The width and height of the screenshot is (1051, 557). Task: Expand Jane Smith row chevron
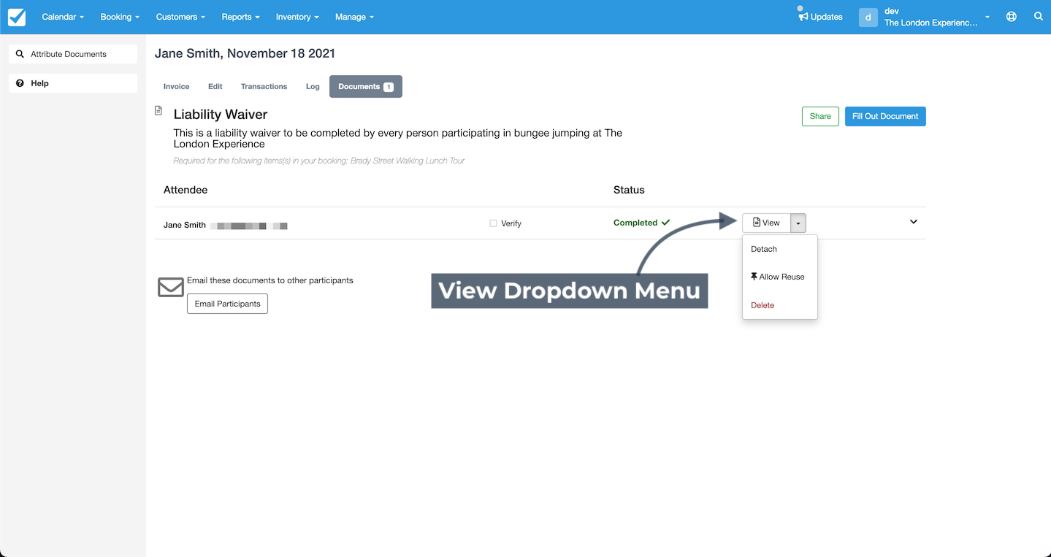click(914, 222)
